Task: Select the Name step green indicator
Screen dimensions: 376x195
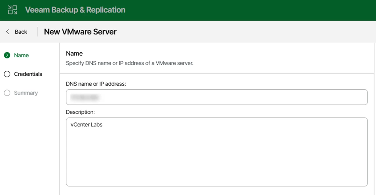Action: [7, 55]
